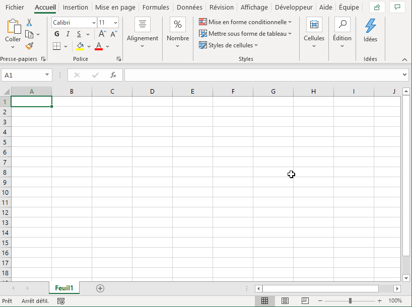
Task: Activate the format painter brush
Action: [29, 46]
